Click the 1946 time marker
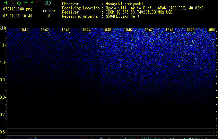This screenshot has width=218, height=139. coord(128,30)
